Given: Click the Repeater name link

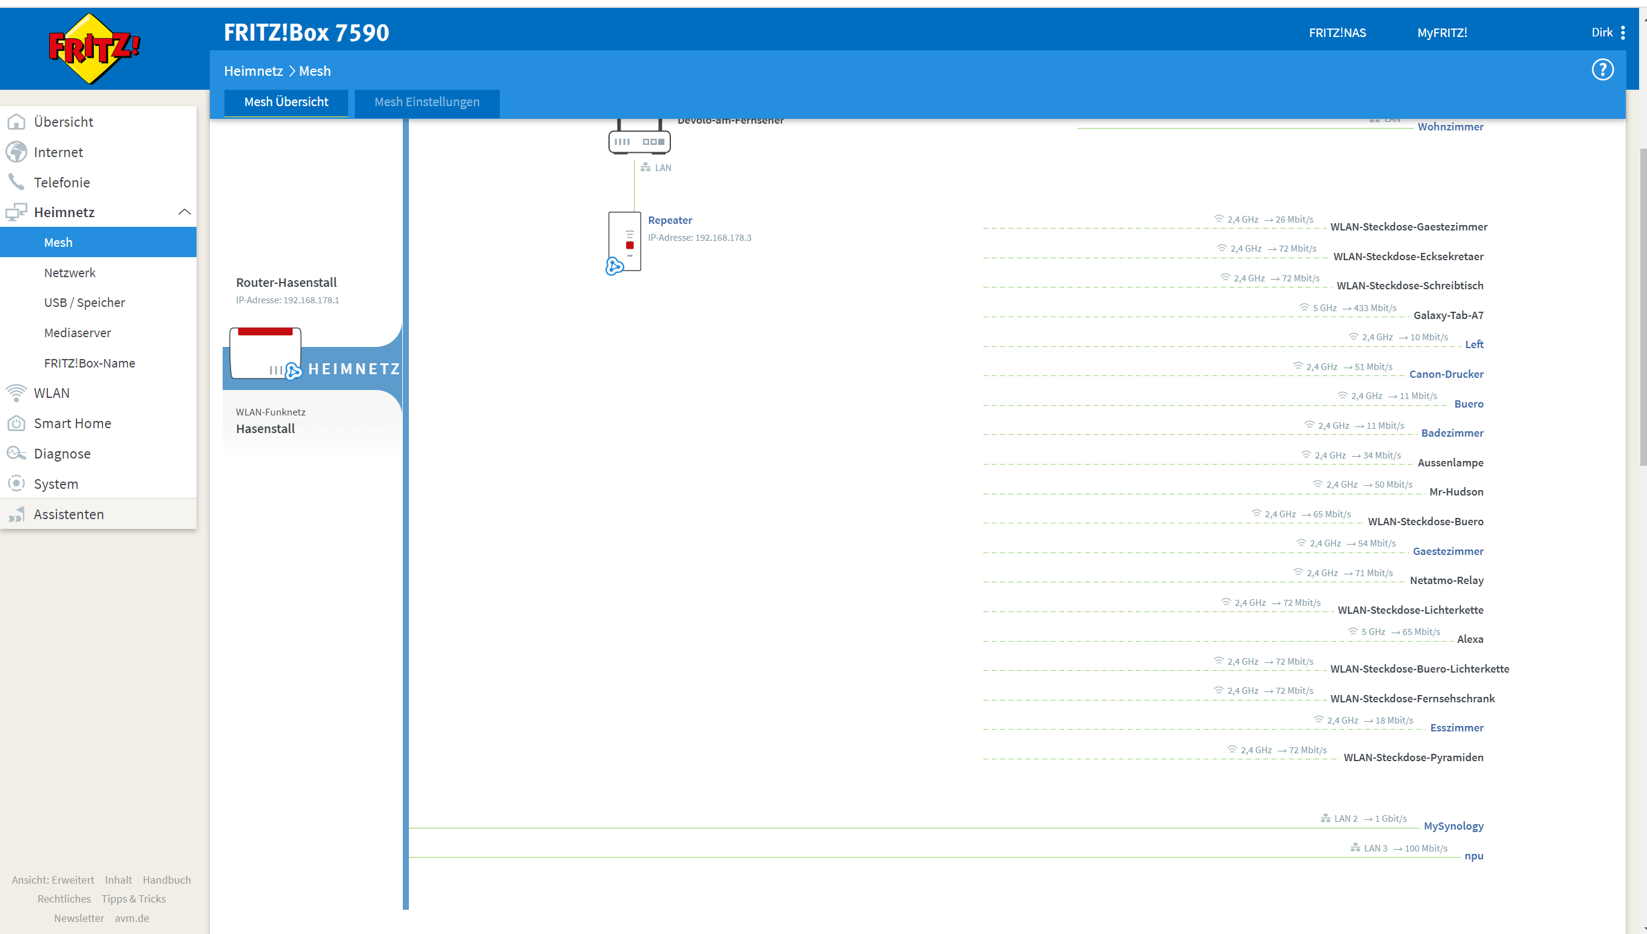Looking at the screenshot, I should tap(670, 220).
